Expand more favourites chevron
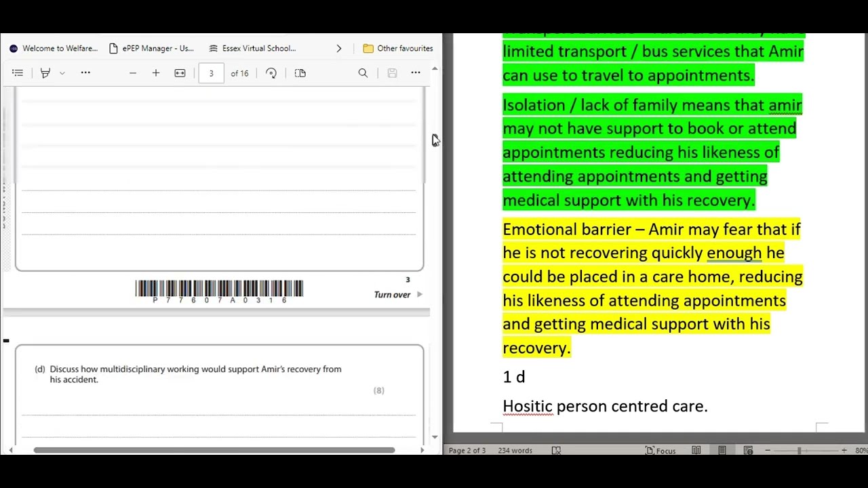868x488 pixels. point(339,48)
